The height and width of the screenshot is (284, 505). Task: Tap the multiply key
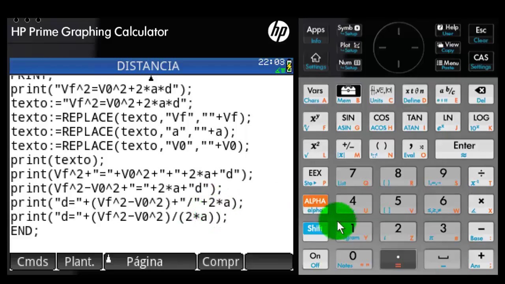point(481,205)
